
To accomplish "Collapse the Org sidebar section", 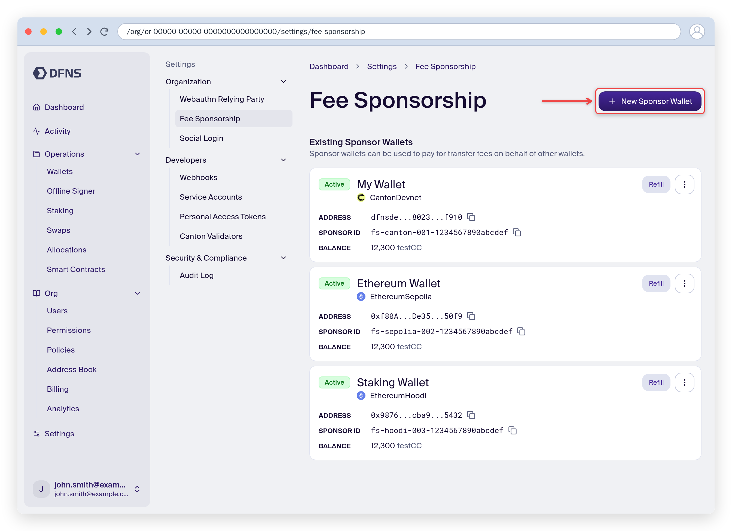I will coord(138,293).
